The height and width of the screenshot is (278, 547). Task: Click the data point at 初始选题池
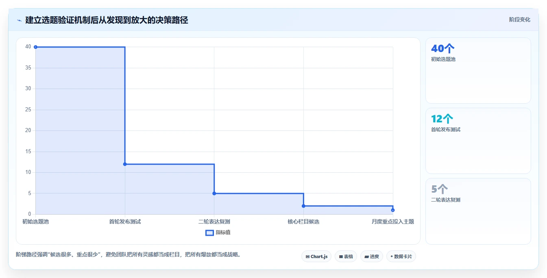point(35,47)
